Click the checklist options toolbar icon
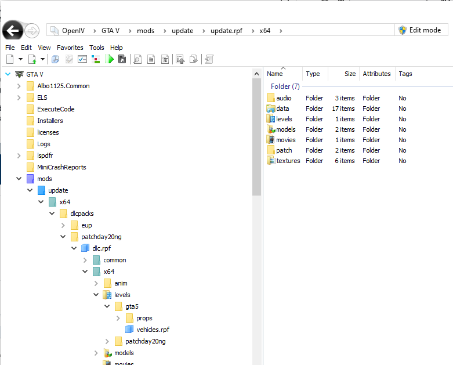 tap(82, 59)
